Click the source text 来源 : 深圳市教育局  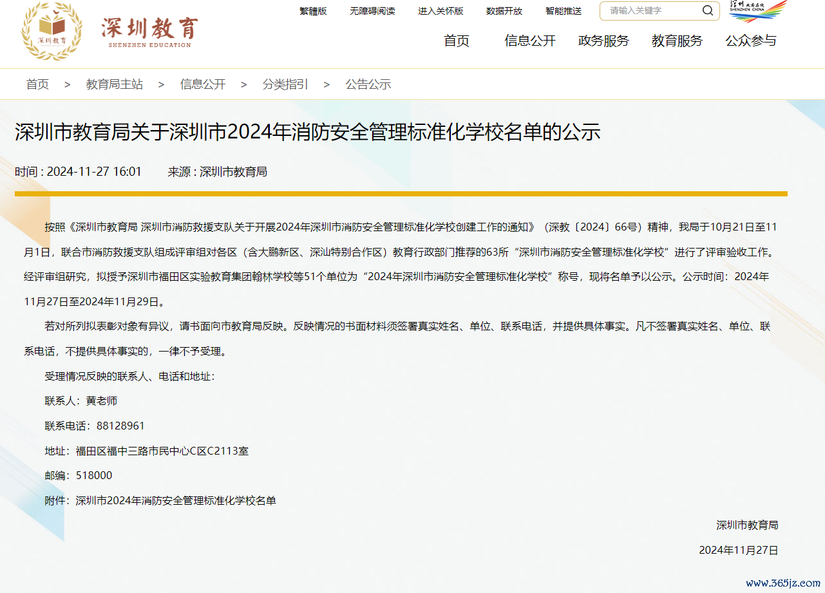coord(218,172)
